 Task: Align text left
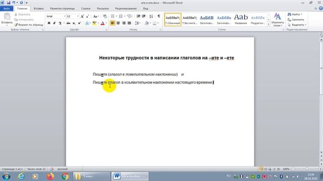[x=113, y=23]
